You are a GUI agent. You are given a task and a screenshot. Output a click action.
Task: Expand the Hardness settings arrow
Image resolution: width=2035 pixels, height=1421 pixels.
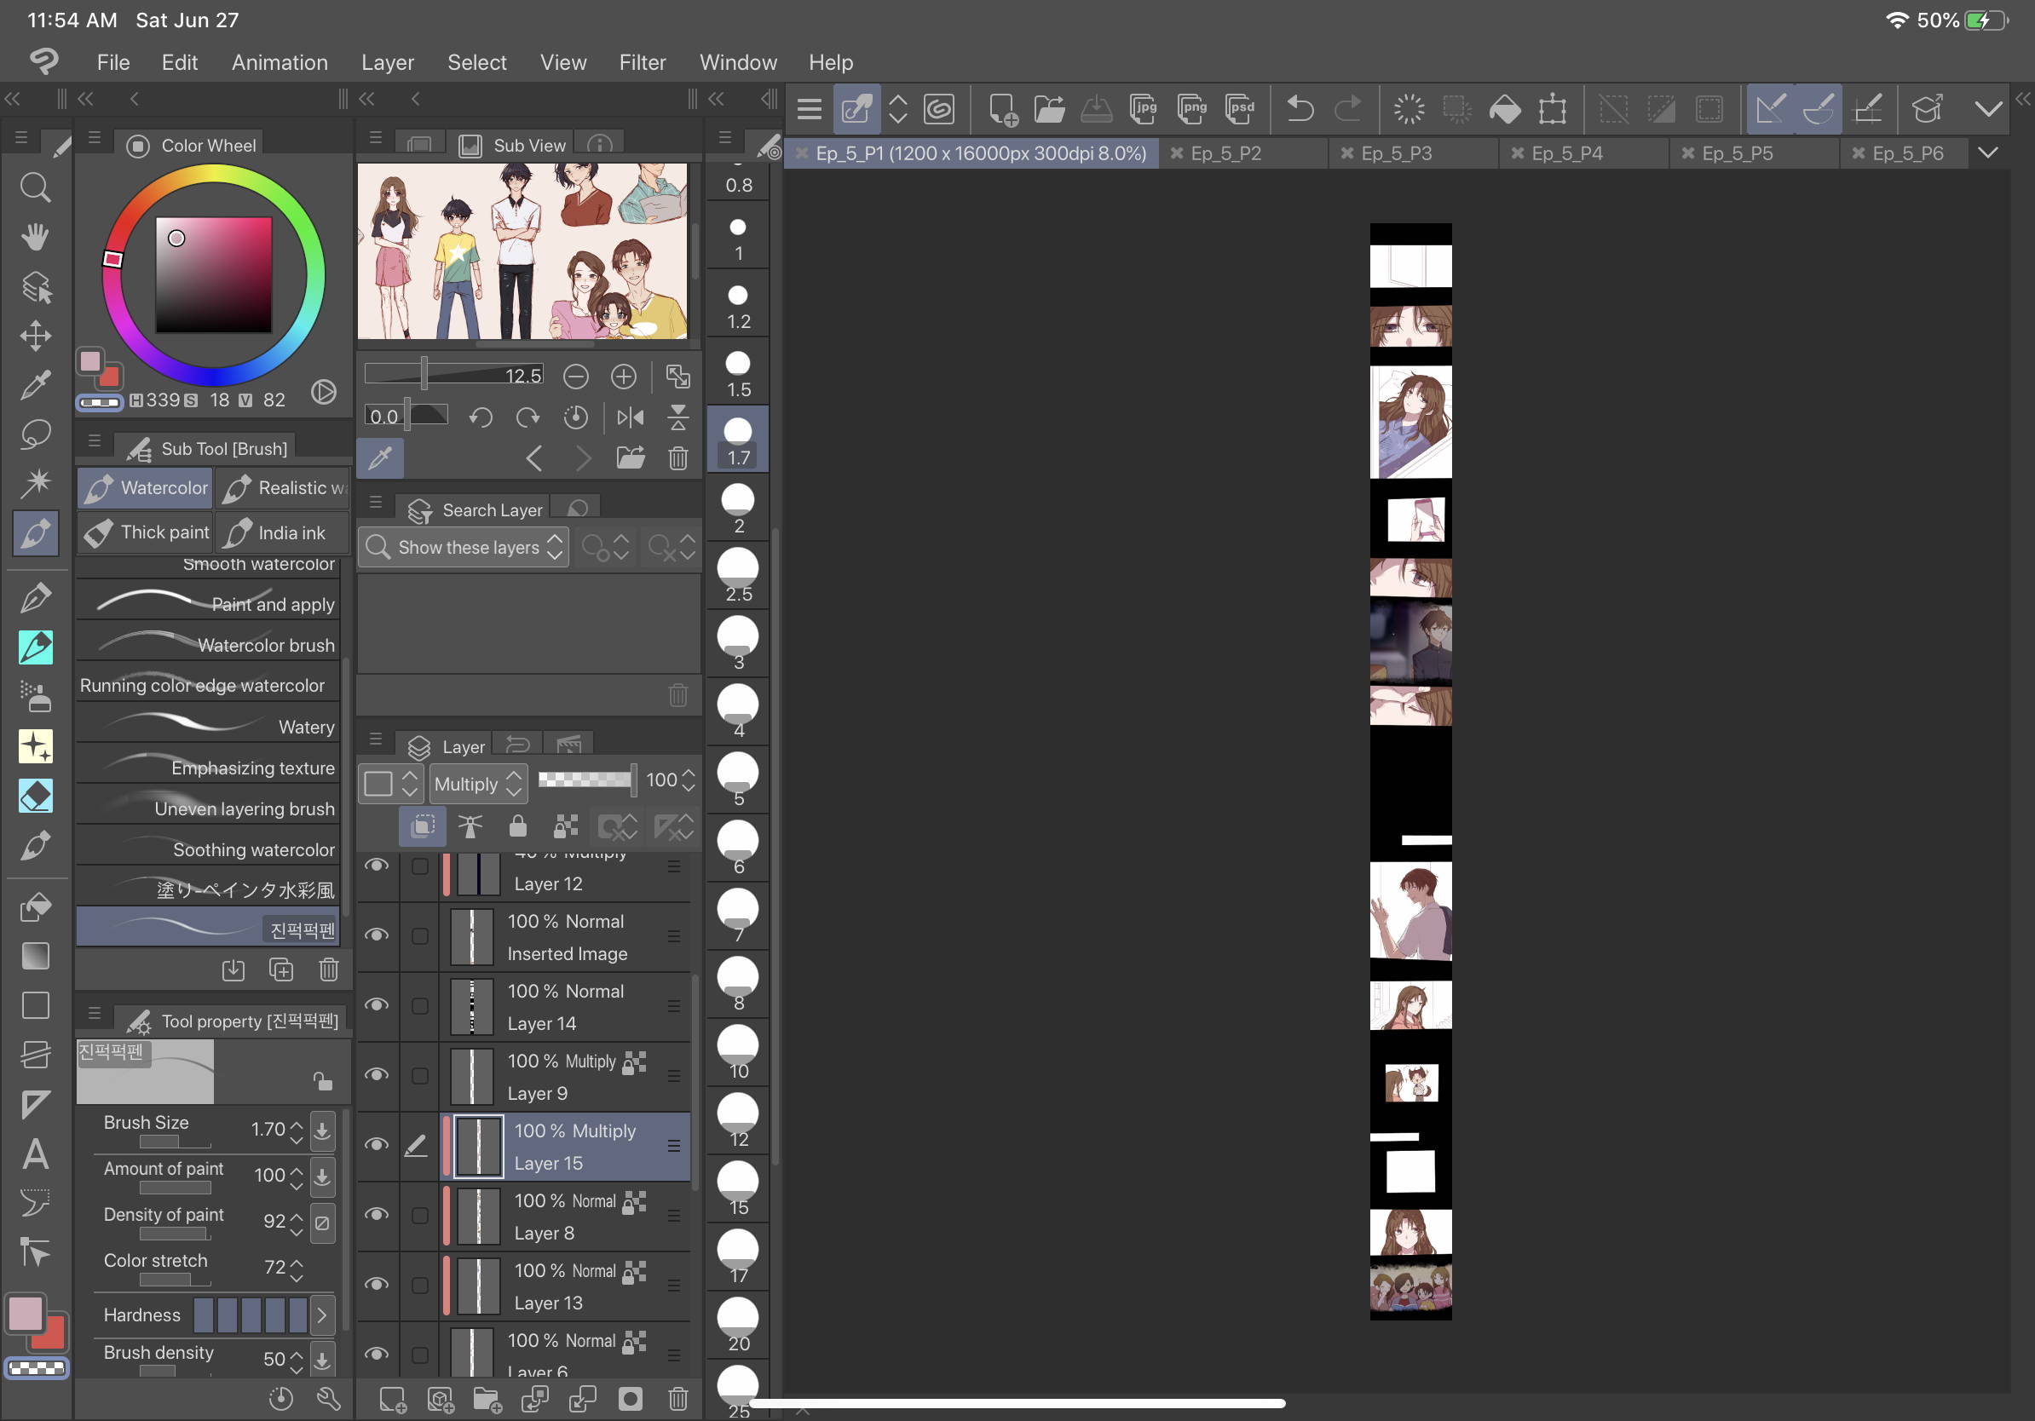(322, 1315)
